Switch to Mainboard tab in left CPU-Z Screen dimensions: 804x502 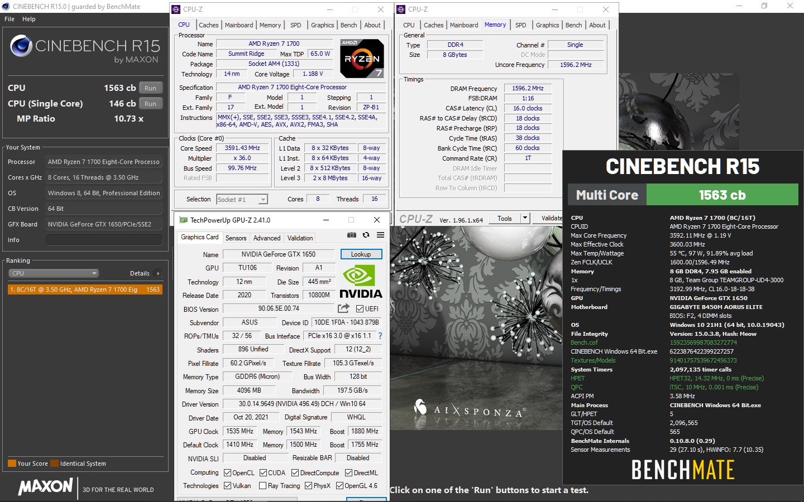coord(239,25)
